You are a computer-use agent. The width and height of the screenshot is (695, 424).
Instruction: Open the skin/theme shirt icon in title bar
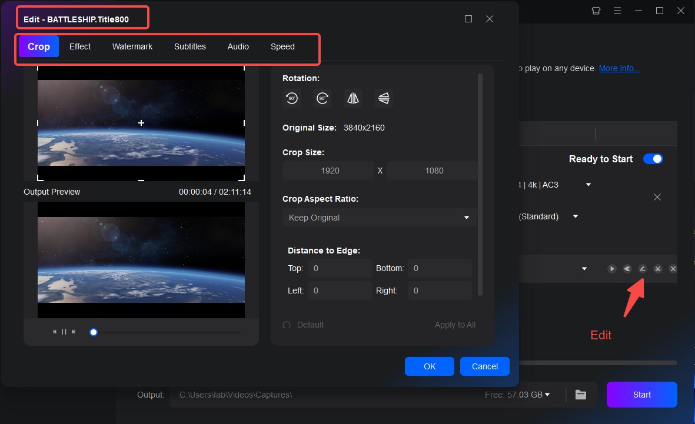pyautogui.click(x=596, y=11)
